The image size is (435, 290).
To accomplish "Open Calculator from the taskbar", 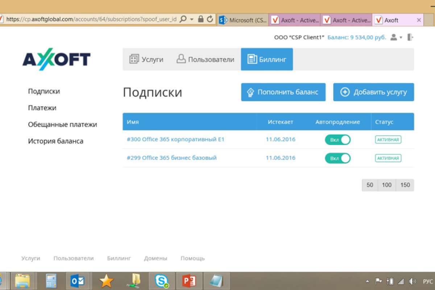I will [51, 281].
